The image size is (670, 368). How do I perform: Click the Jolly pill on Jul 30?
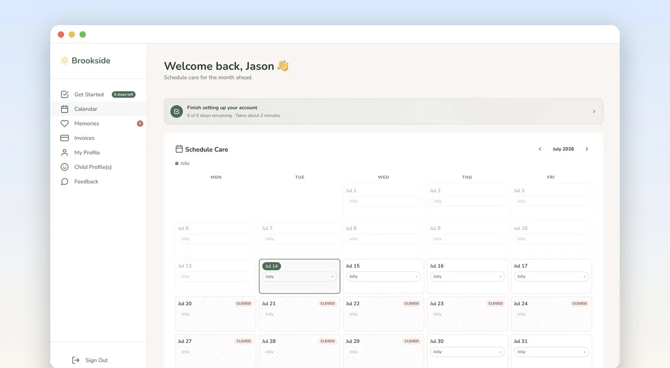tap(467, 352)
